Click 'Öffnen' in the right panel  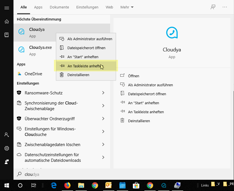tap(133, 76)
